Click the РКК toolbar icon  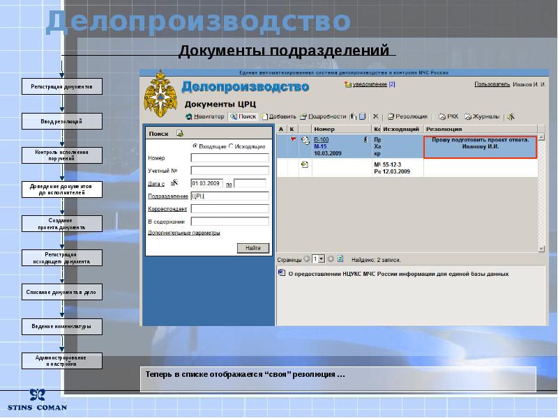tap(442, 116)
